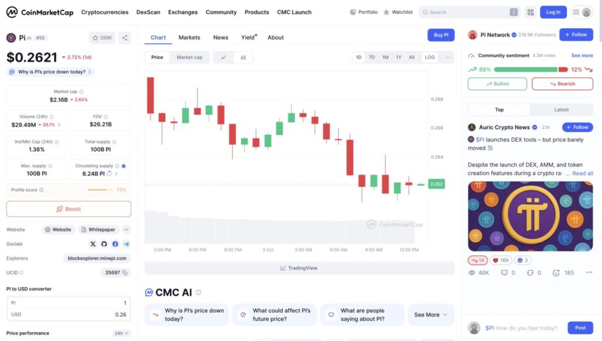Click the Buy PI button

[x=441, y=35]
